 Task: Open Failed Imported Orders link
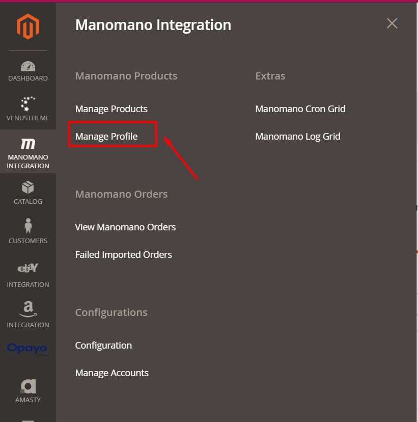pos(124,255)
